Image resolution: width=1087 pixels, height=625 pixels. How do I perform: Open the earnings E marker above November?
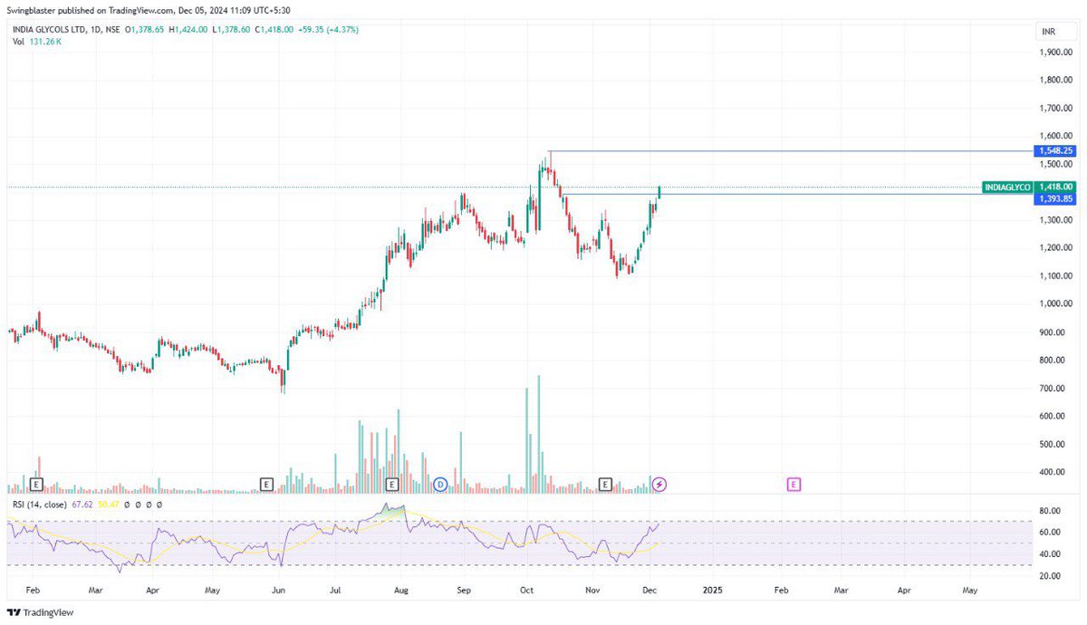[604, 485]
